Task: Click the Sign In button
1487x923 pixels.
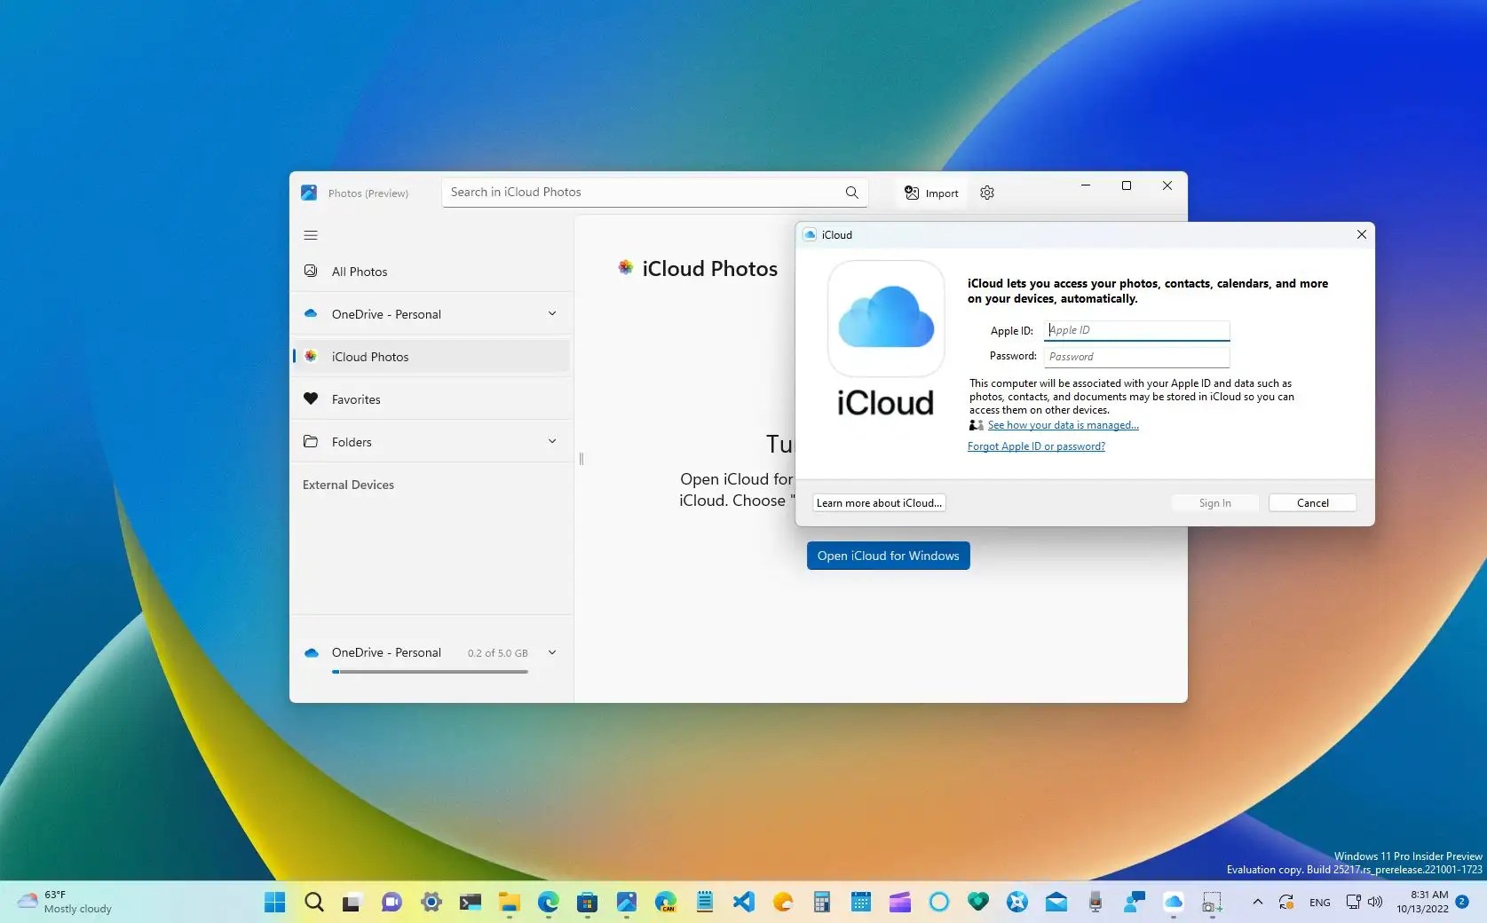Action: pos(1214,502)
